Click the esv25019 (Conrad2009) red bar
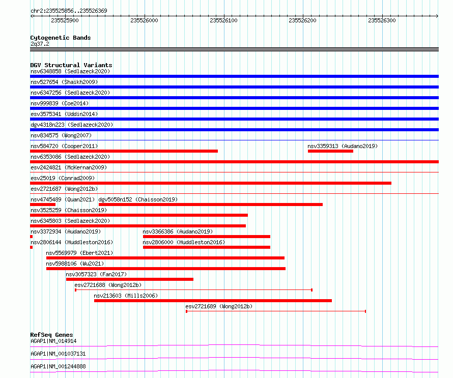 211,183
